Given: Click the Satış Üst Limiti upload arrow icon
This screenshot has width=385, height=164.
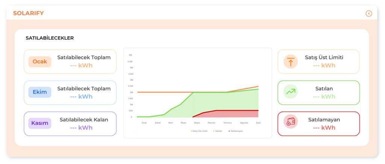Looking at the screenshot, I should [290, 61].
